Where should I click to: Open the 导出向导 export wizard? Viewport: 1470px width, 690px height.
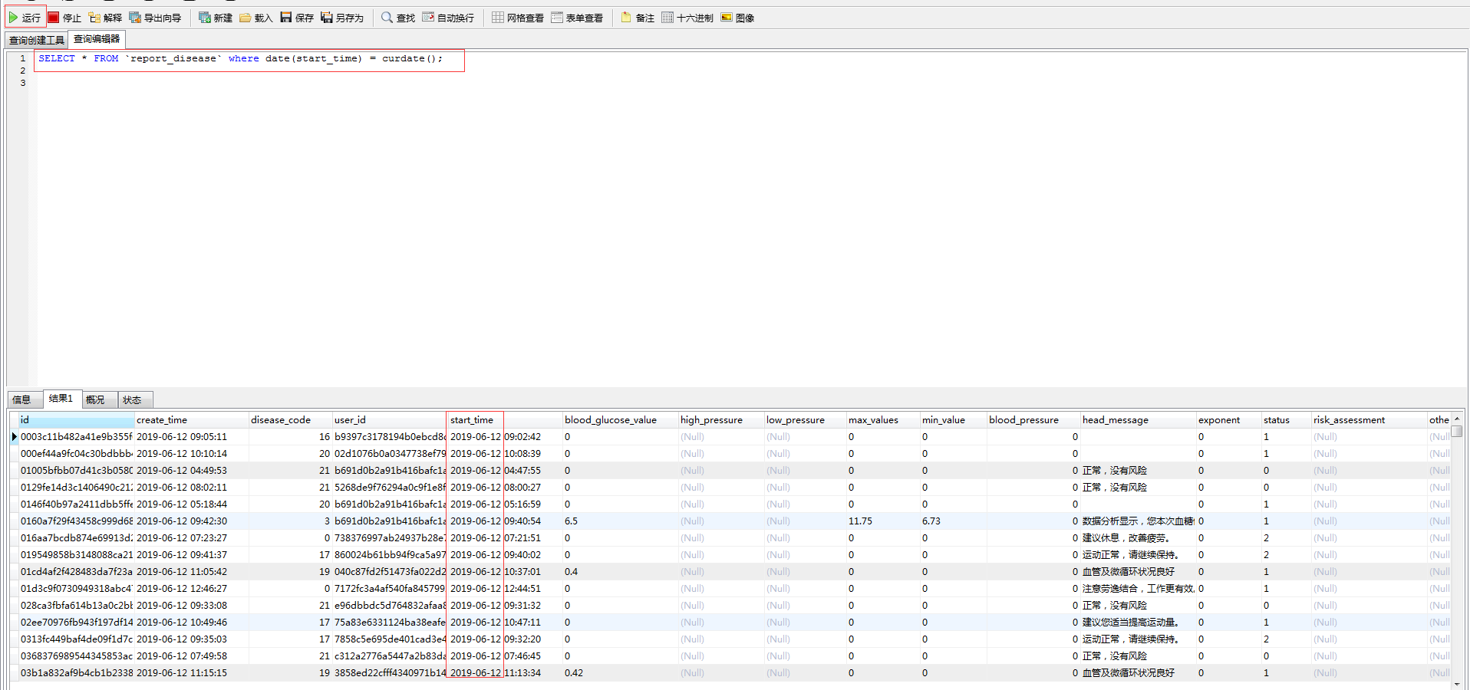click(x=156, y=17)
